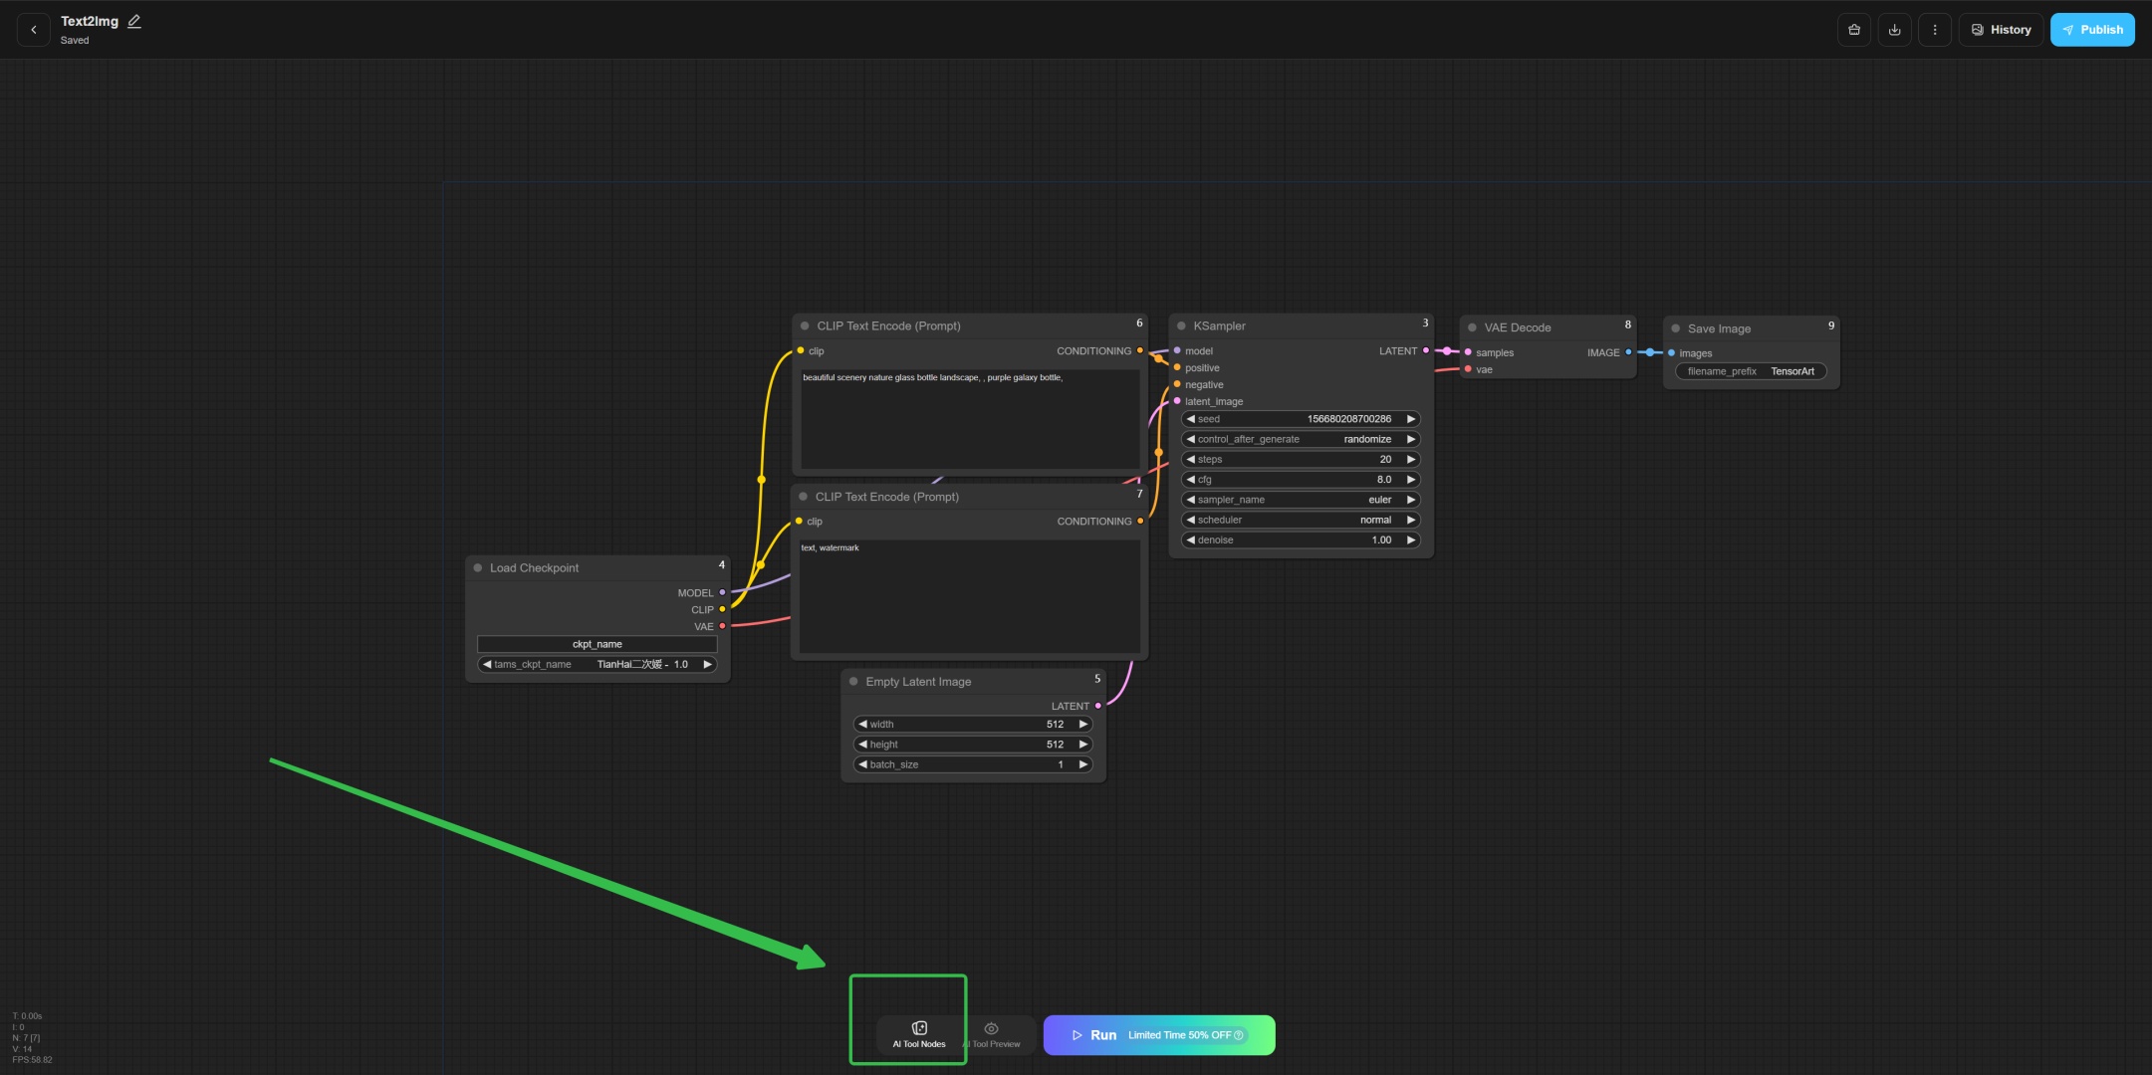
Task: Click the clear workflow brush icon
Action: coord(1853,30)
